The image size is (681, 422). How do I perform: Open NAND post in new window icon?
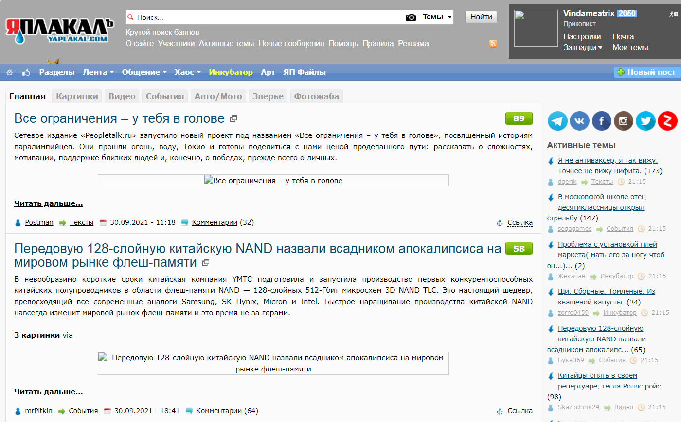(x=206, y=262)
